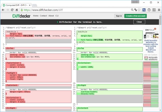162x112 pixels.
Task: Bookmark this page with the star icon
Action: pos(139,10)
